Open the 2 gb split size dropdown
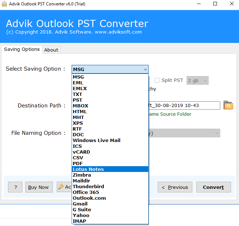The image size is (239, 226). (x=197, y=80)
